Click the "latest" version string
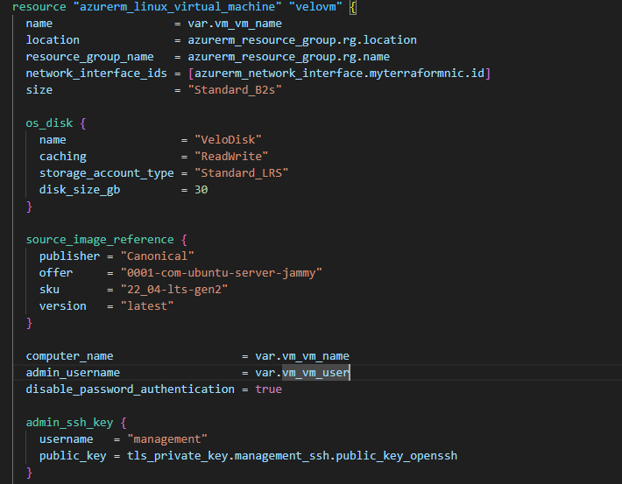The width and height of the screenshot is (622, 484). point(146,306)
